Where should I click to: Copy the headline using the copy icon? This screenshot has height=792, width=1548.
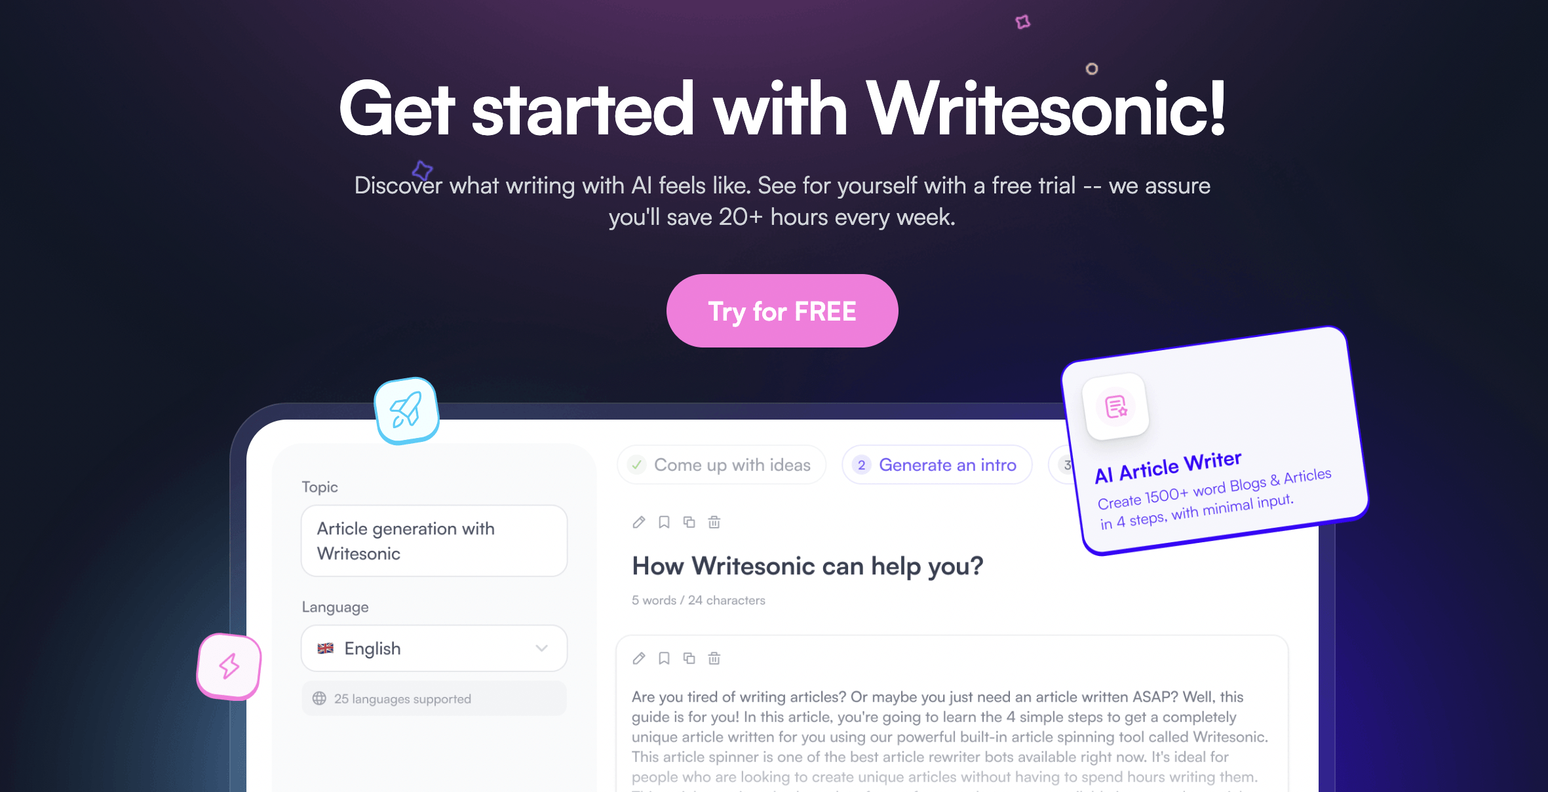[689, 522]
